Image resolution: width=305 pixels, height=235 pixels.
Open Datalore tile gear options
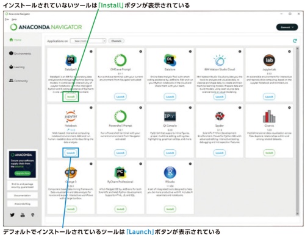click(x=190, y=52)
